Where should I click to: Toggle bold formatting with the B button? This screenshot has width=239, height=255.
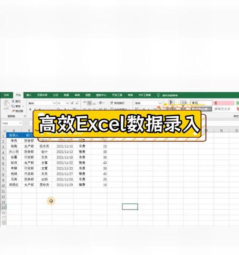click(30, 109)
